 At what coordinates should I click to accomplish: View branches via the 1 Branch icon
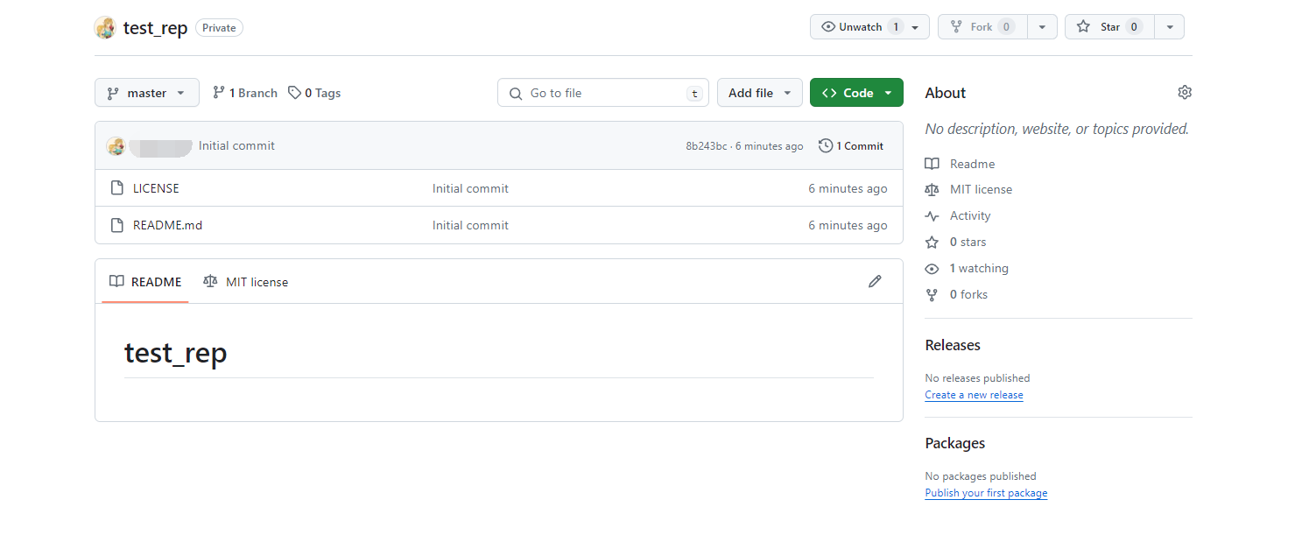pyautogui.click(x=219, y=93)
